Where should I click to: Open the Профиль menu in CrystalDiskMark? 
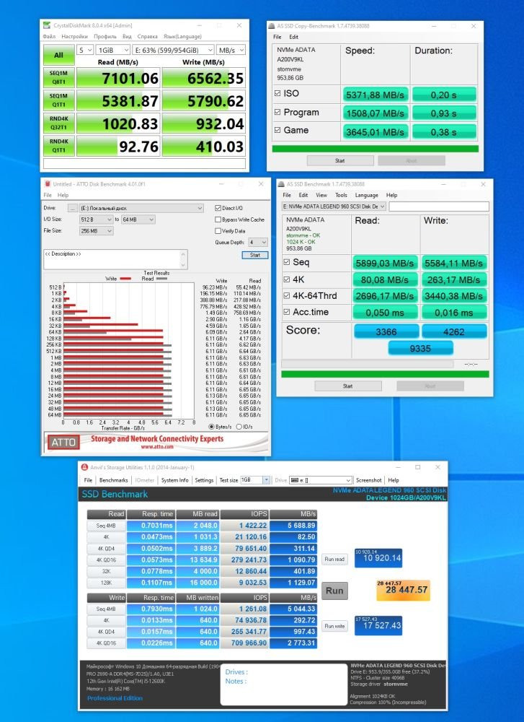click(105, 36)
